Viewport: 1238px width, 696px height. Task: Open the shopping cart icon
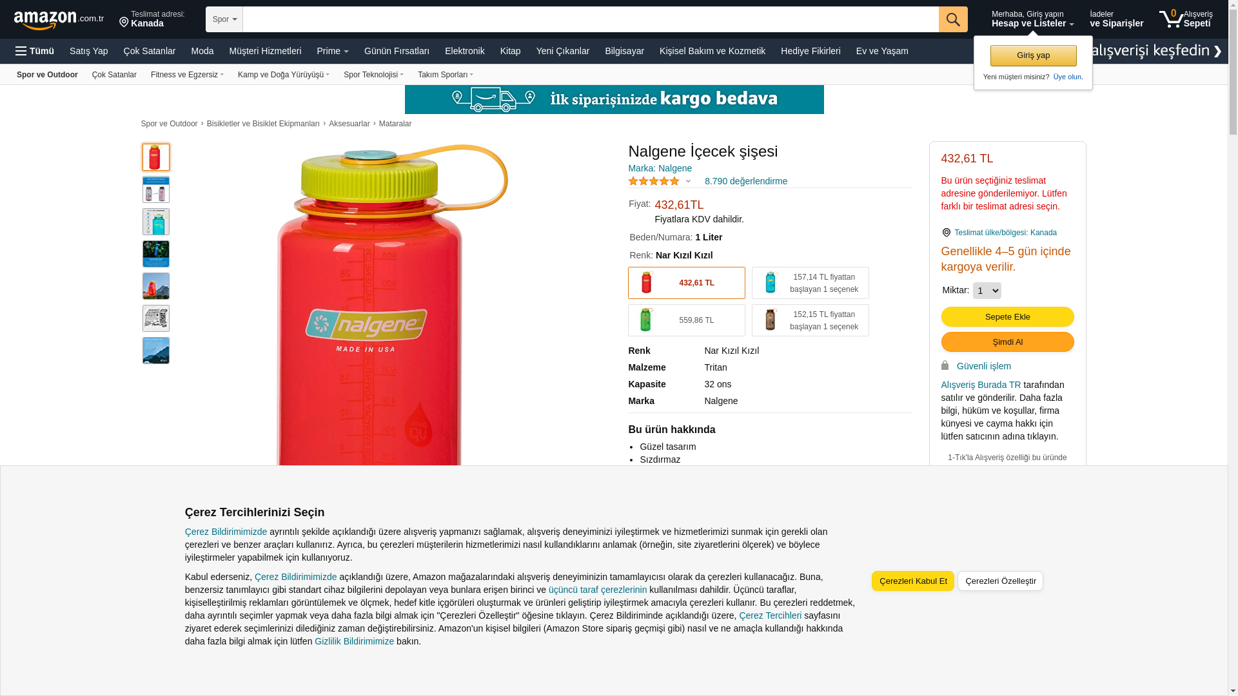[1171, 19]
